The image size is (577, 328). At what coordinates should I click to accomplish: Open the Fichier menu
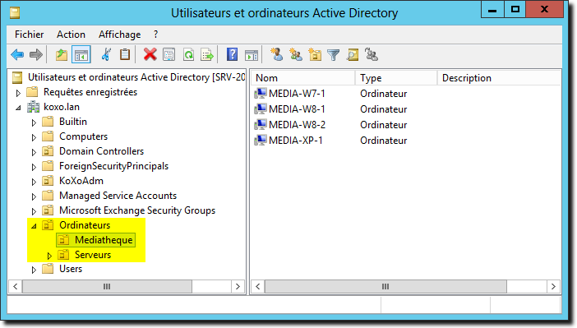29,35
